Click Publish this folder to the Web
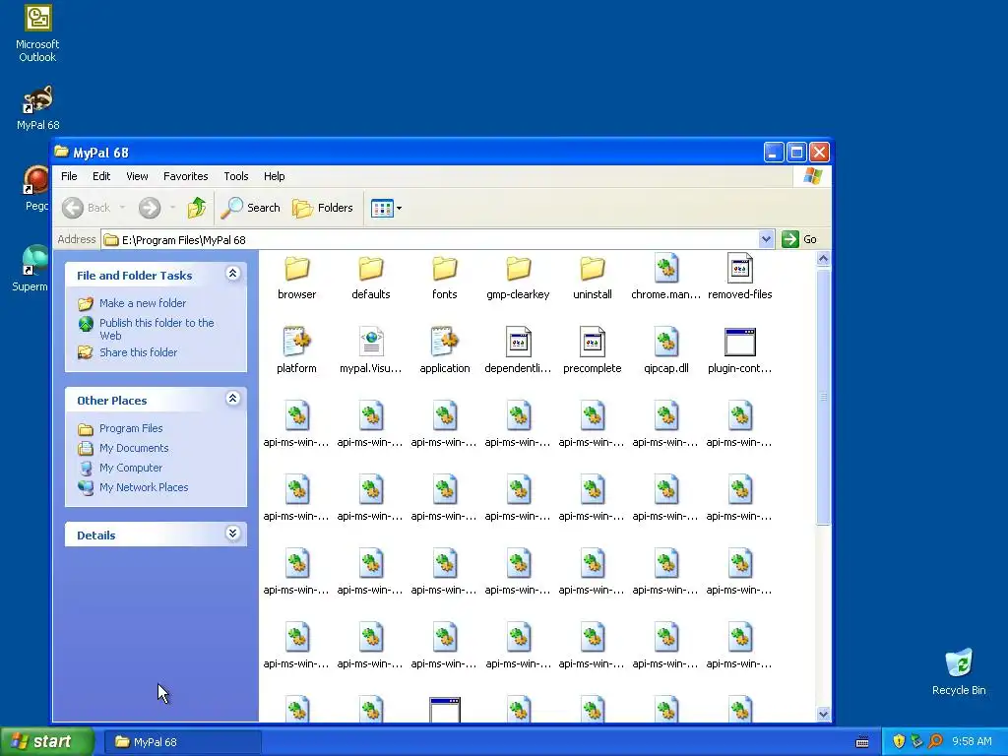This screenshot has width=1008, height=756. [x=157, y=329]
